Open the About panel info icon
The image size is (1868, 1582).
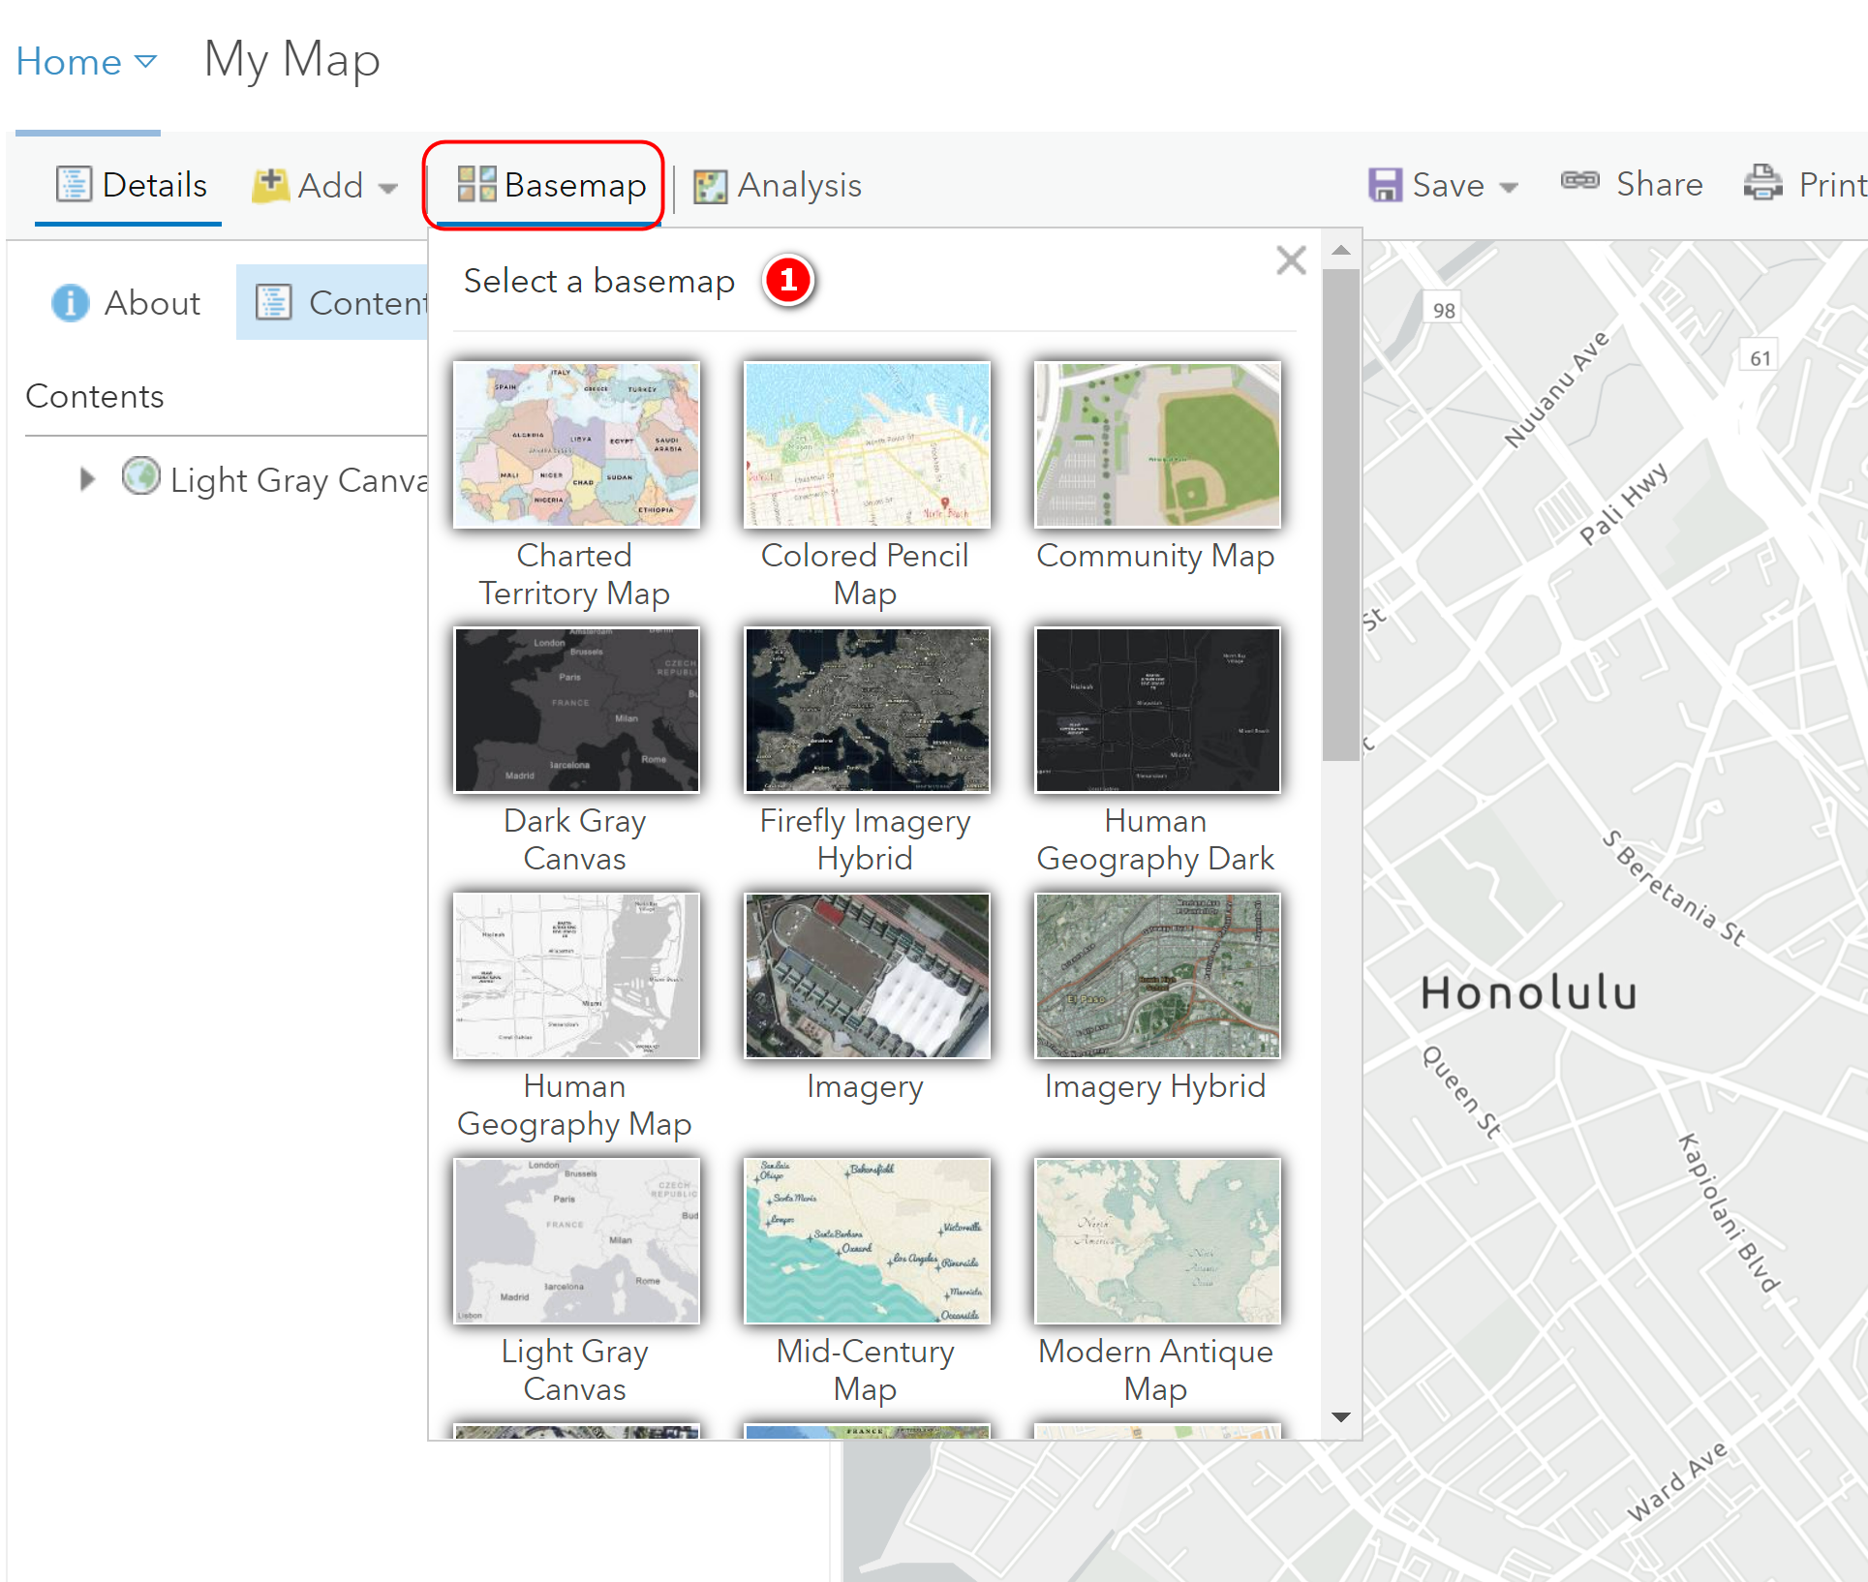pos(69,302)
